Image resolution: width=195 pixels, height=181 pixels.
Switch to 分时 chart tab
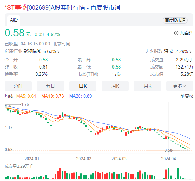pos(18,86)
